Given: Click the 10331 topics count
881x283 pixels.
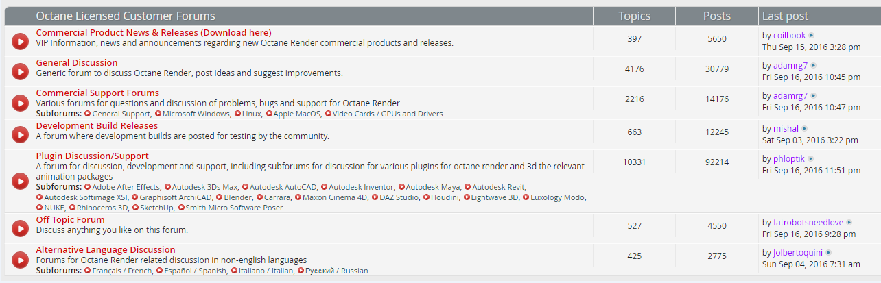Looking at the screenshot, I should tap(634, 162).
